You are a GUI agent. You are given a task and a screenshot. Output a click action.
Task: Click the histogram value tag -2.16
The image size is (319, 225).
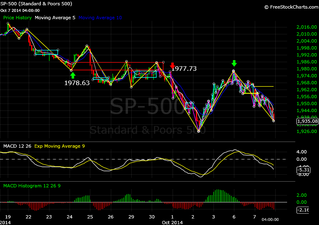click(x=303, y=210)
